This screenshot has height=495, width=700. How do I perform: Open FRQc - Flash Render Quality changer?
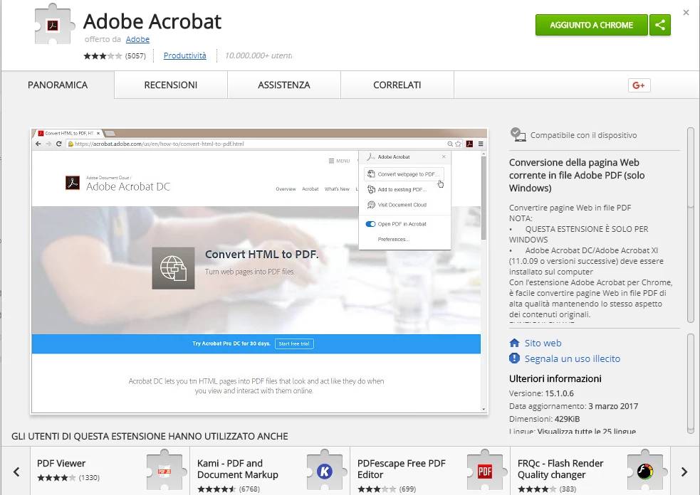[x=590, y=471]
